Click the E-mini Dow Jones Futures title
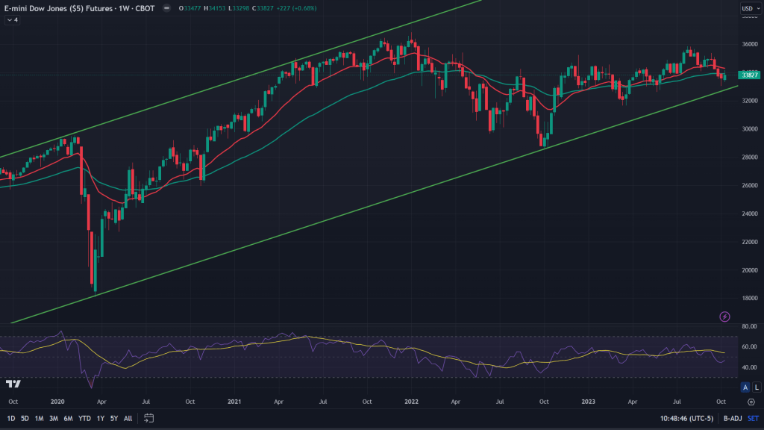This screenshot has width=764, height=430. [56, 8]
